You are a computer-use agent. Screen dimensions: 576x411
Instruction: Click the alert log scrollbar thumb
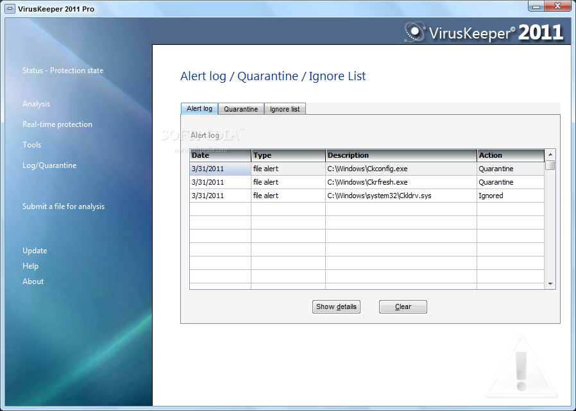pyautogui.click(x=550, y=165)
